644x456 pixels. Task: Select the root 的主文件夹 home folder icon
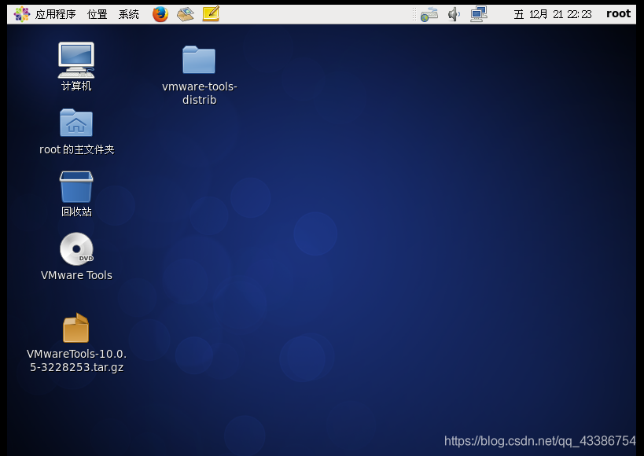point(76,123)
